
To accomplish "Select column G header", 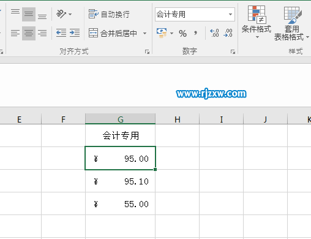I will pyautogui.click(x=121, y=119).
